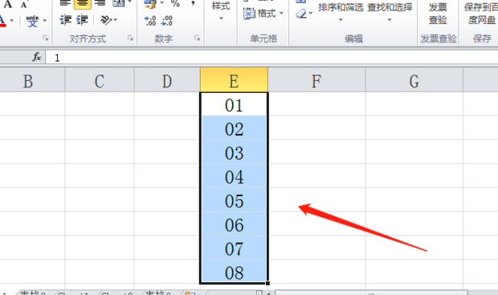Click the cell containing 02
Screen dimensions: 498x295
234,128
